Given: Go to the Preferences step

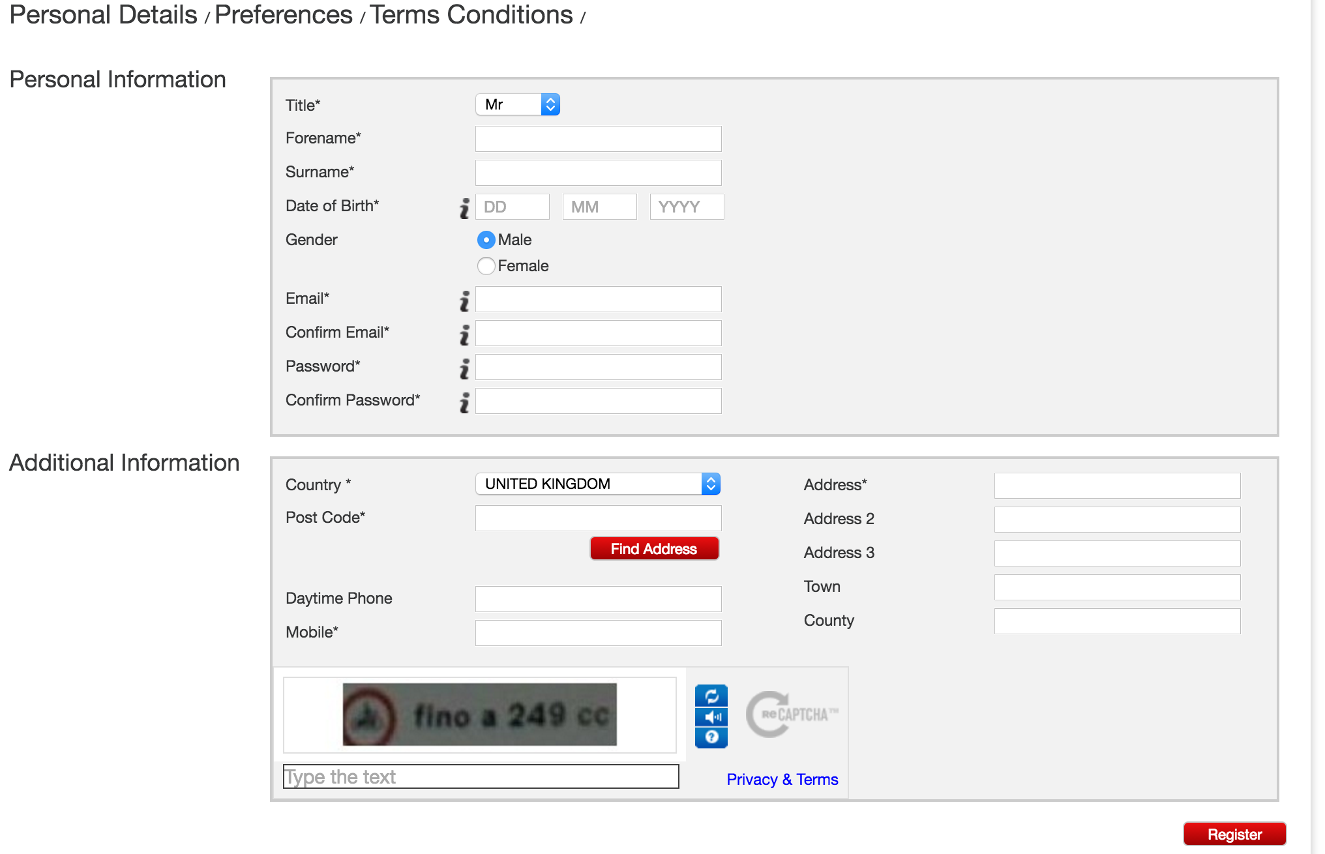Looking at the screenshot, I should 284,15.
